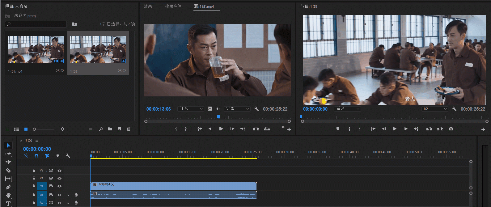Click the trash icon in Project panel
The height and width of the screenshot is (207, 491).
129,129
